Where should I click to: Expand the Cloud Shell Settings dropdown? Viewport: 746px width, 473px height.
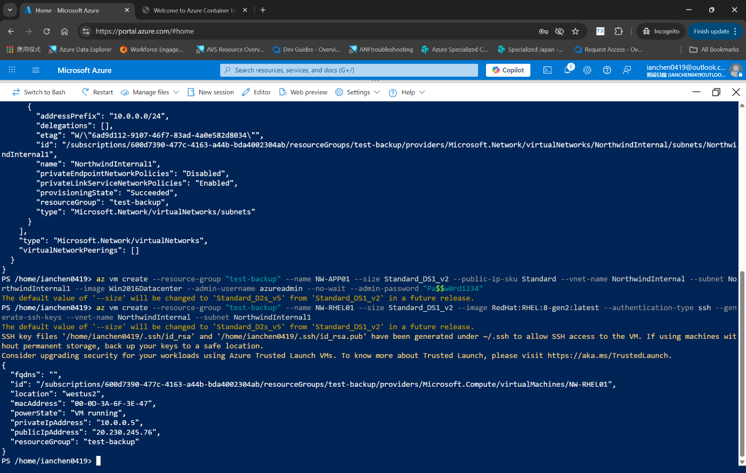tap(358, 92)
